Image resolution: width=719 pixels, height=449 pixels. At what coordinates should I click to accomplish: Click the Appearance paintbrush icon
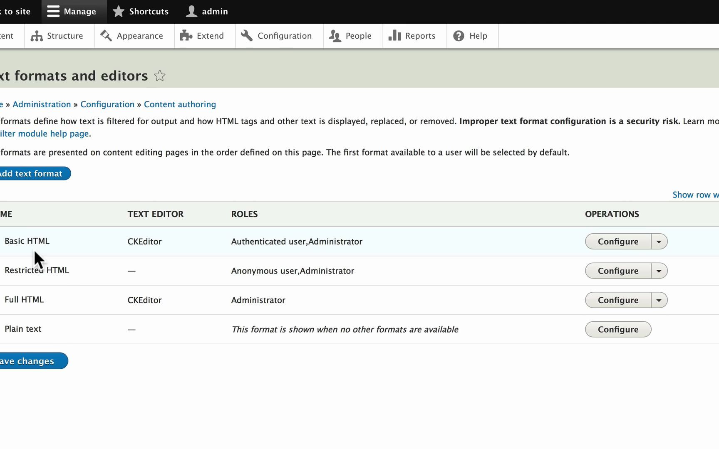tap(106, 36)
